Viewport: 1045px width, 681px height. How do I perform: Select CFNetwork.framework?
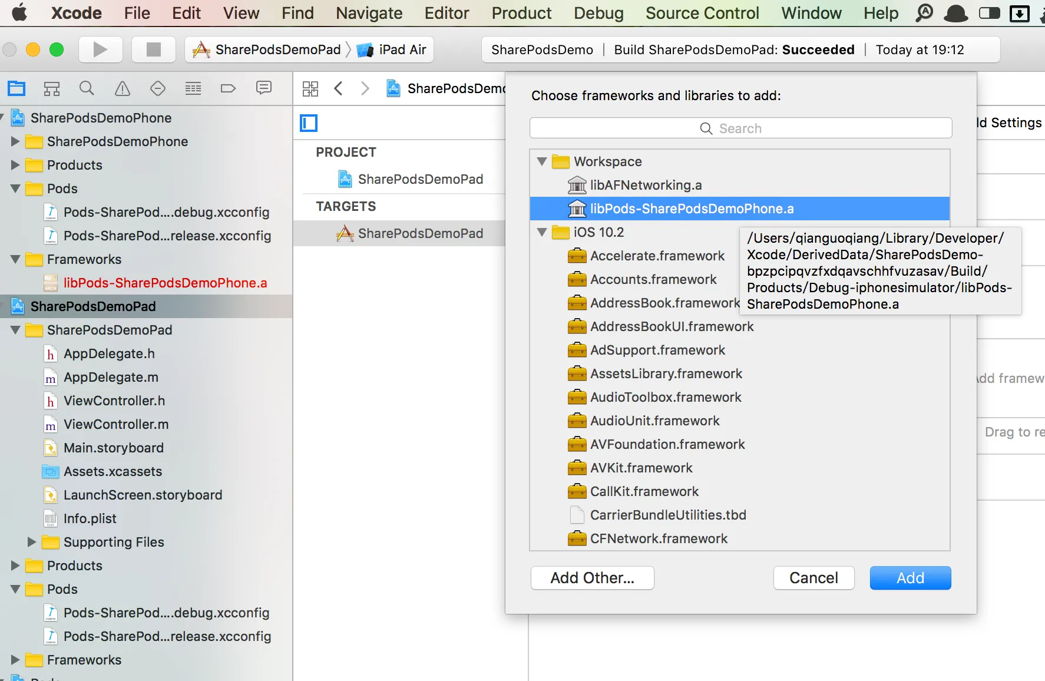tap(740, 538)
